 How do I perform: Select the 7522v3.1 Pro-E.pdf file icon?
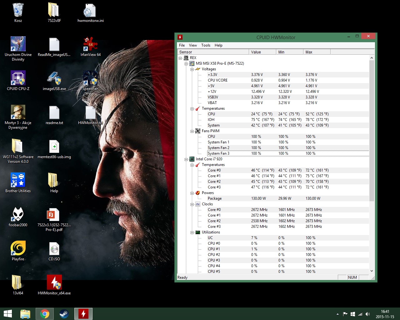[x=54, y=214]
